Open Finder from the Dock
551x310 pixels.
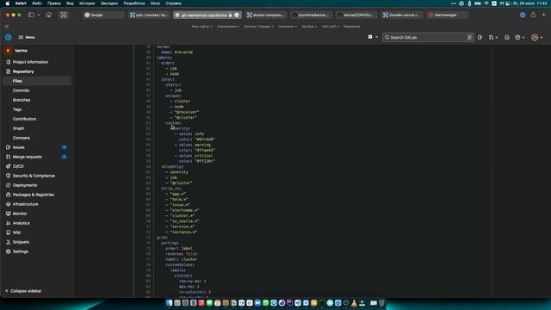pos(170,303)
